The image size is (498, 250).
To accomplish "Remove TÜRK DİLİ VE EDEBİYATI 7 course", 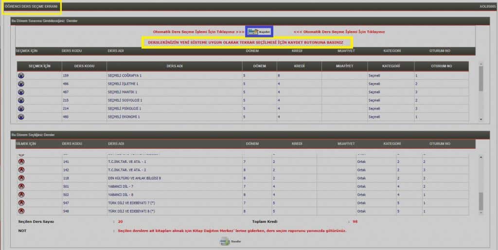I will tap(21, 203).
